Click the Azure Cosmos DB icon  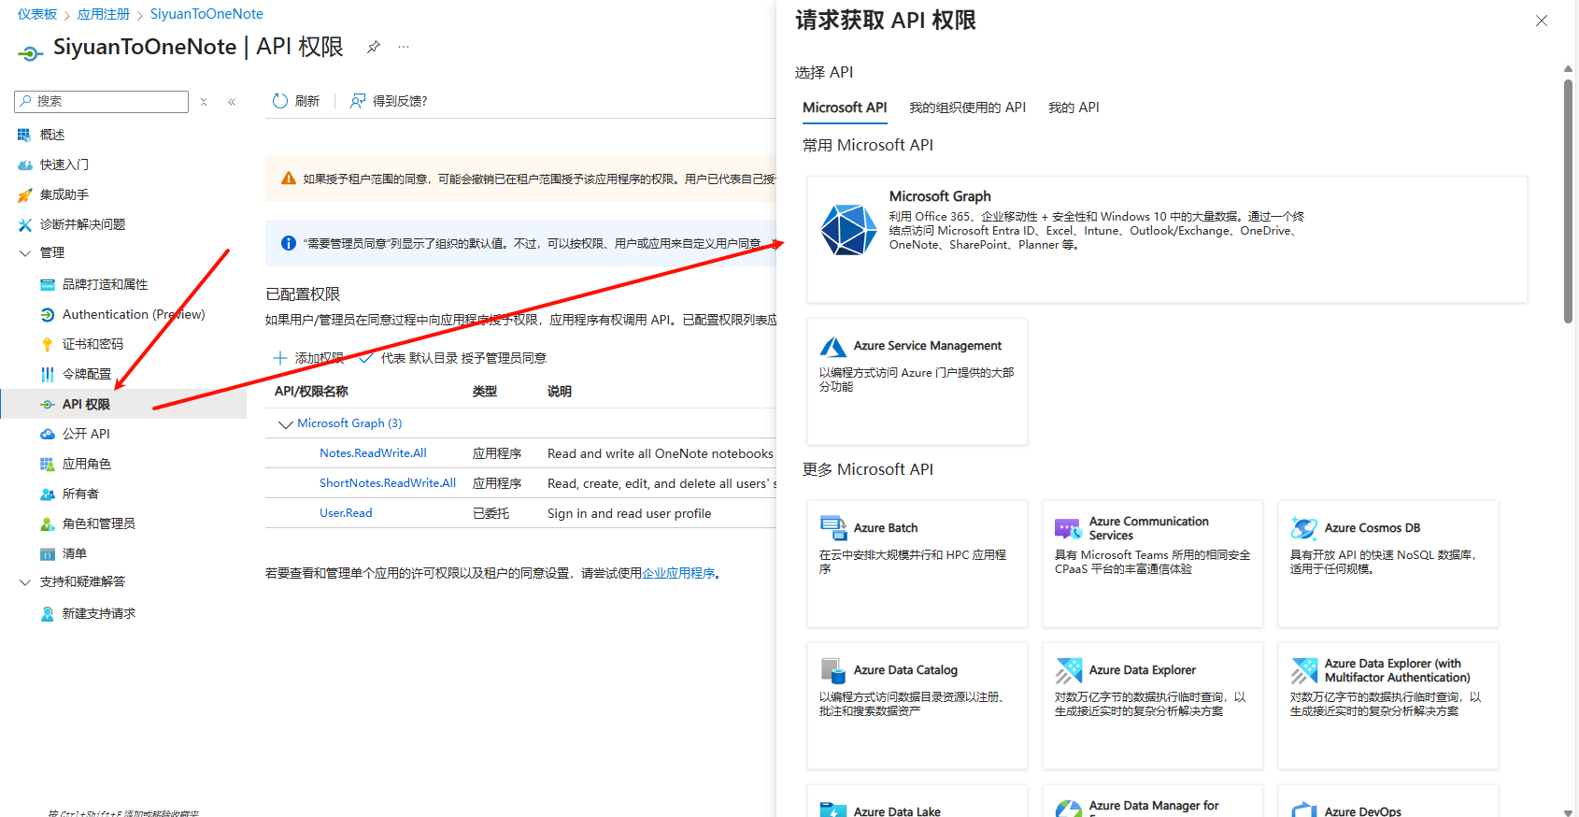[x=1303, y=528]
